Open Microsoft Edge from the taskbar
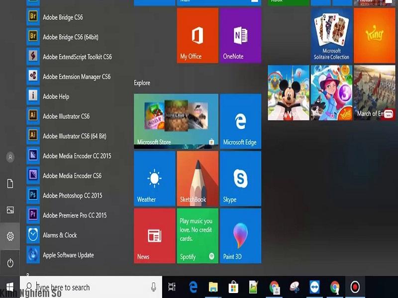398x298 pixels. pyautogui.click(x=193, y=287)
